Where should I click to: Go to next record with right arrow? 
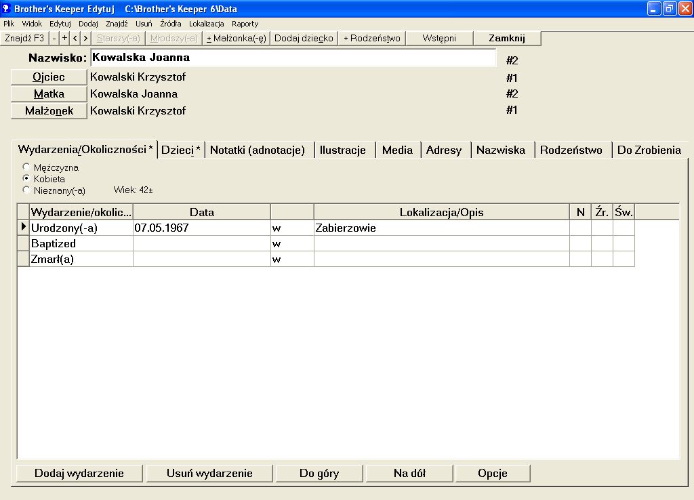pyautogui.click(x=84, y=39)
